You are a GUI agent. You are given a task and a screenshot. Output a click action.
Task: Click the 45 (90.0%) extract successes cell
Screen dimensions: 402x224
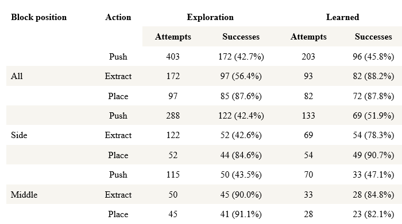tap(241, 195)
